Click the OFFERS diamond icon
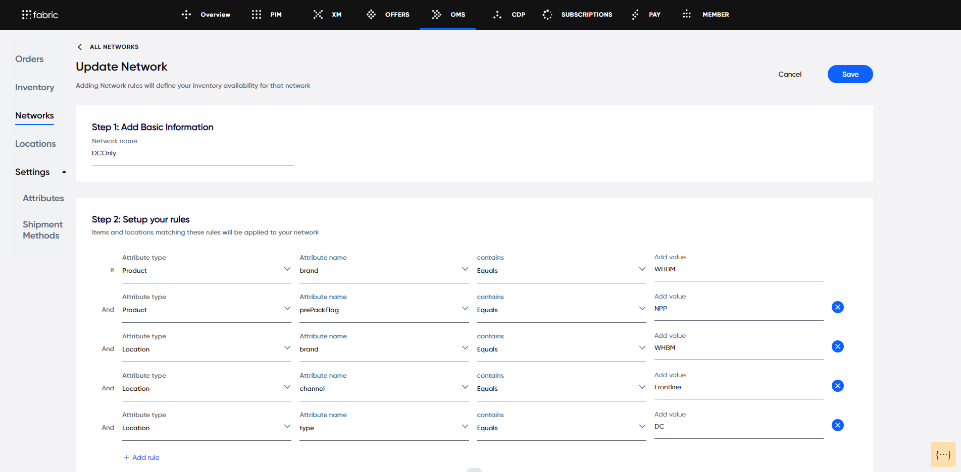Screen dimensions: 961x472 371,15
